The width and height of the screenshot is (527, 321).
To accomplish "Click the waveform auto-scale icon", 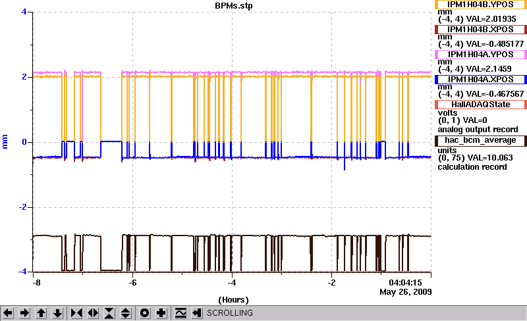I will tap(180, 313).
